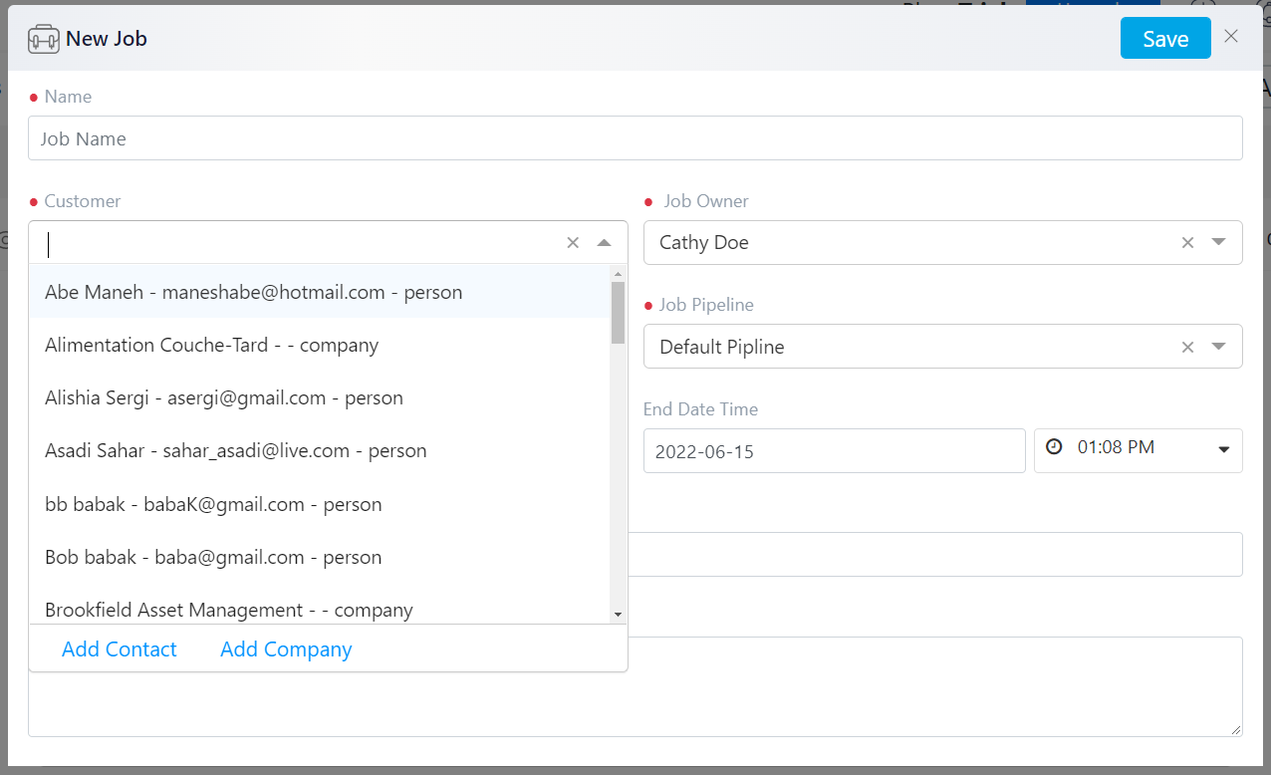This screenshot has height=775, width=1271.
Task: Save the new job
Action: (x=1165, y=38)
